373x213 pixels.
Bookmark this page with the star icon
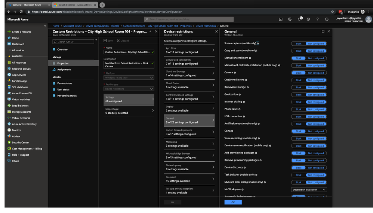332,12
